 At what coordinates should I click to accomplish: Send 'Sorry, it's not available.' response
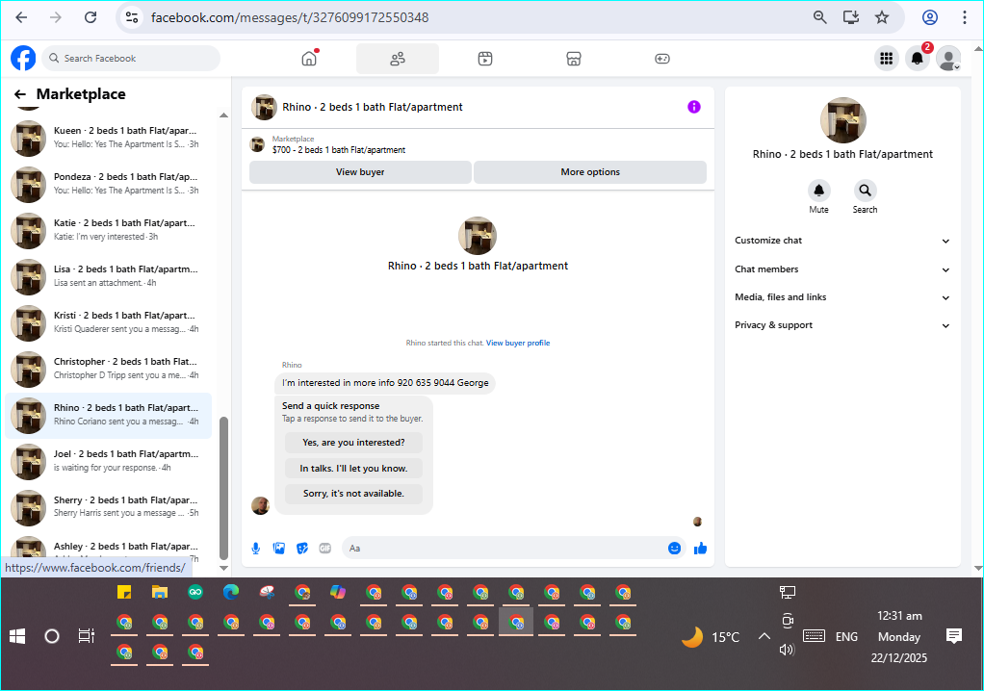353,494
